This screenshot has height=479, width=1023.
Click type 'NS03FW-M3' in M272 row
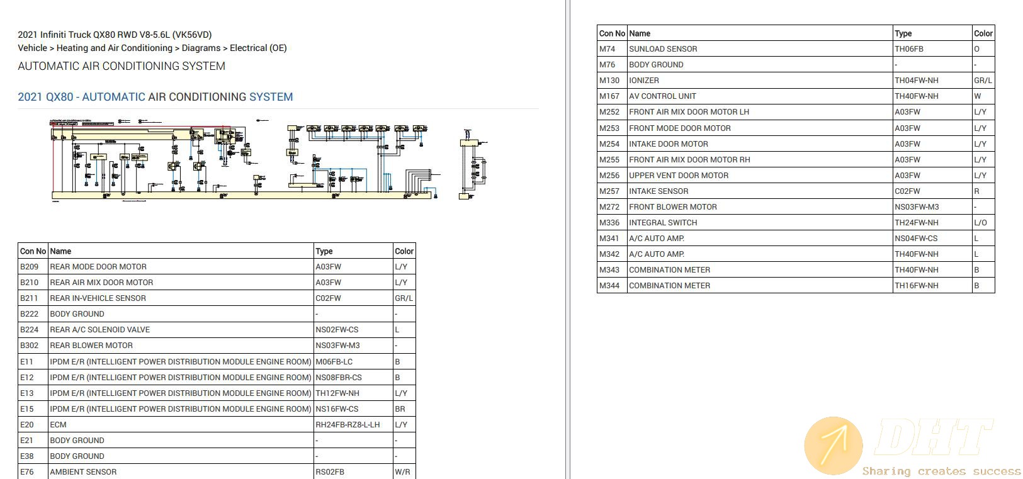932,206
